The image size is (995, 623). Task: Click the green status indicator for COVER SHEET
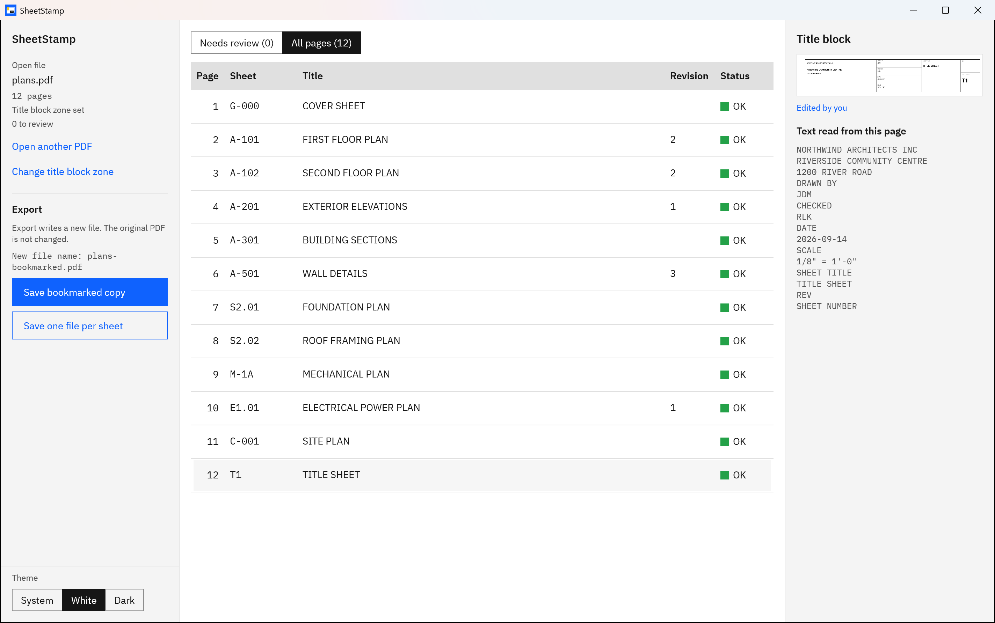pos(724,106)
